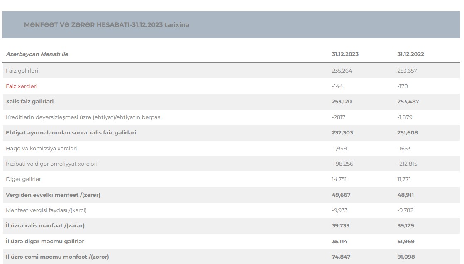Click the red 'Faiz xərcləri' row label
464x264 pixels.
[22, 86]
